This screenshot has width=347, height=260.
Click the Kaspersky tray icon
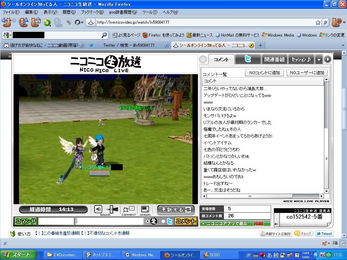click(x=323, y=255)
